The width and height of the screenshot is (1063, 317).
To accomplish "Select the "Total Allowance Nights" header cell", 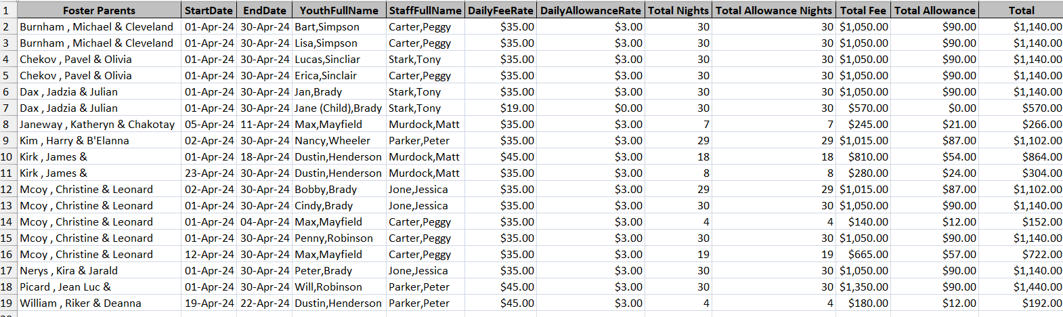I will click(x=773, y=10).
